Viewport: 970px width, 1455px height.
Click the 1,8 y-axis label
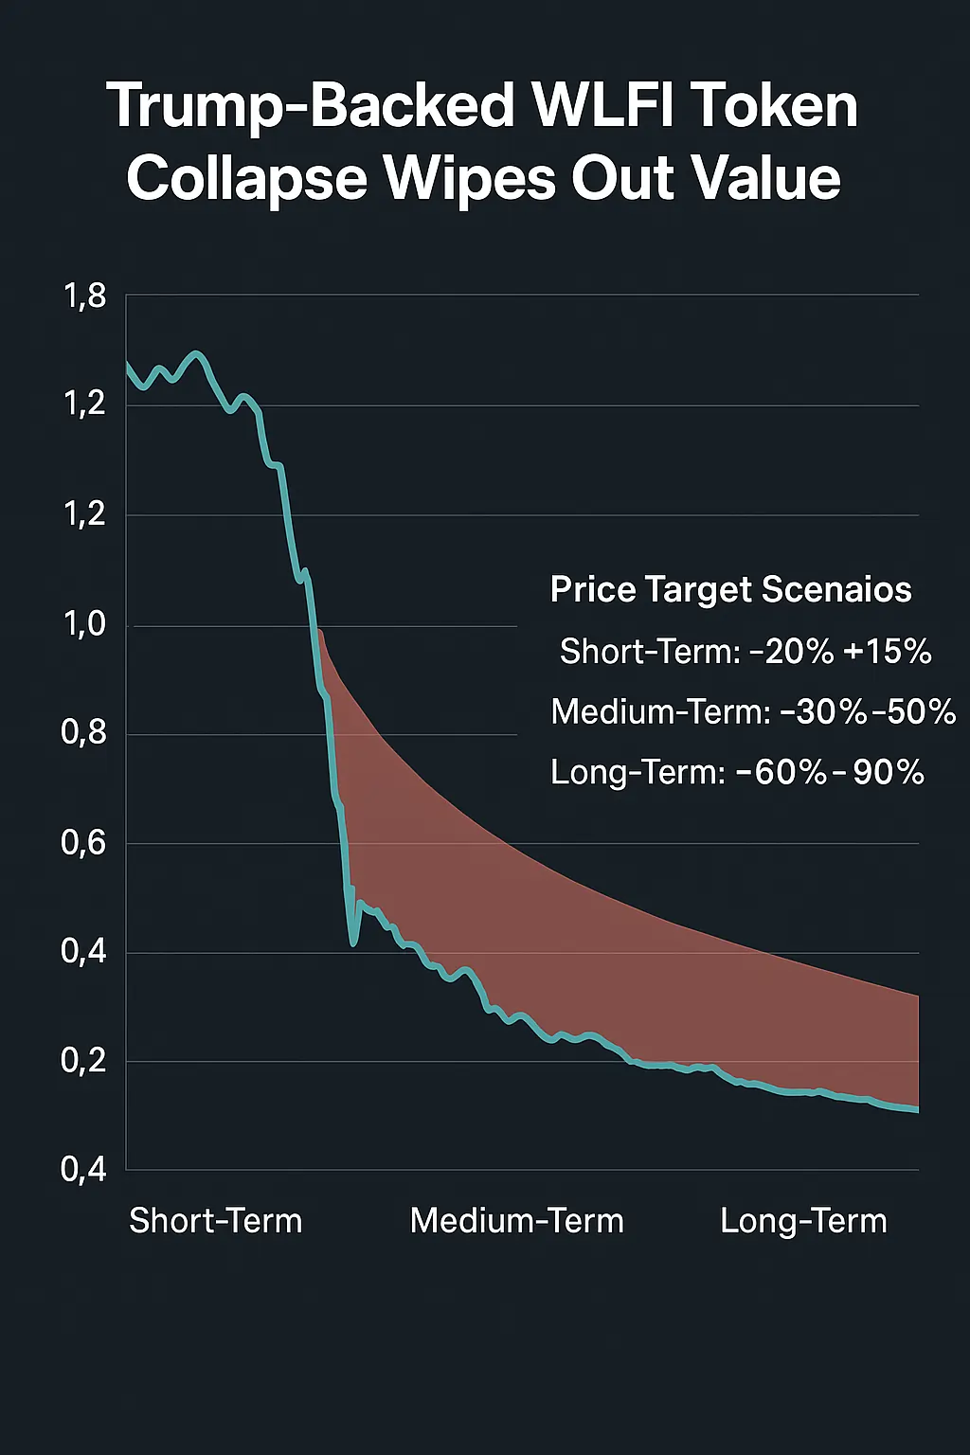point(85,296)
